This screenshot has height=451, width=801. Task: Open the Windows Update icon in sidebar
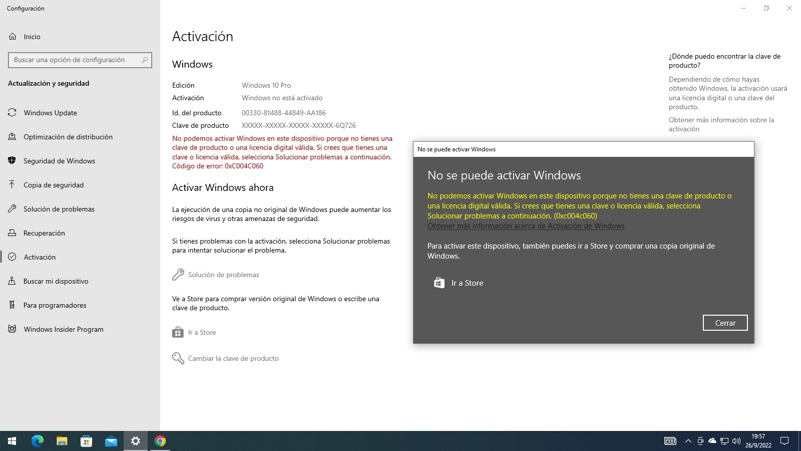[12, 113]
